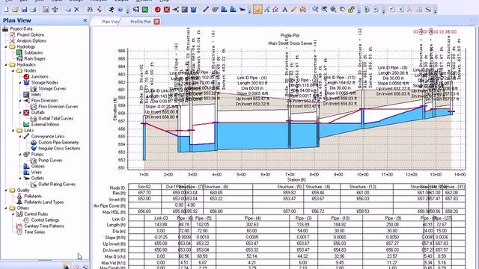479x269 pixels.
Task: Select Sanitary Time Patterns tree item
Action: 44,226
